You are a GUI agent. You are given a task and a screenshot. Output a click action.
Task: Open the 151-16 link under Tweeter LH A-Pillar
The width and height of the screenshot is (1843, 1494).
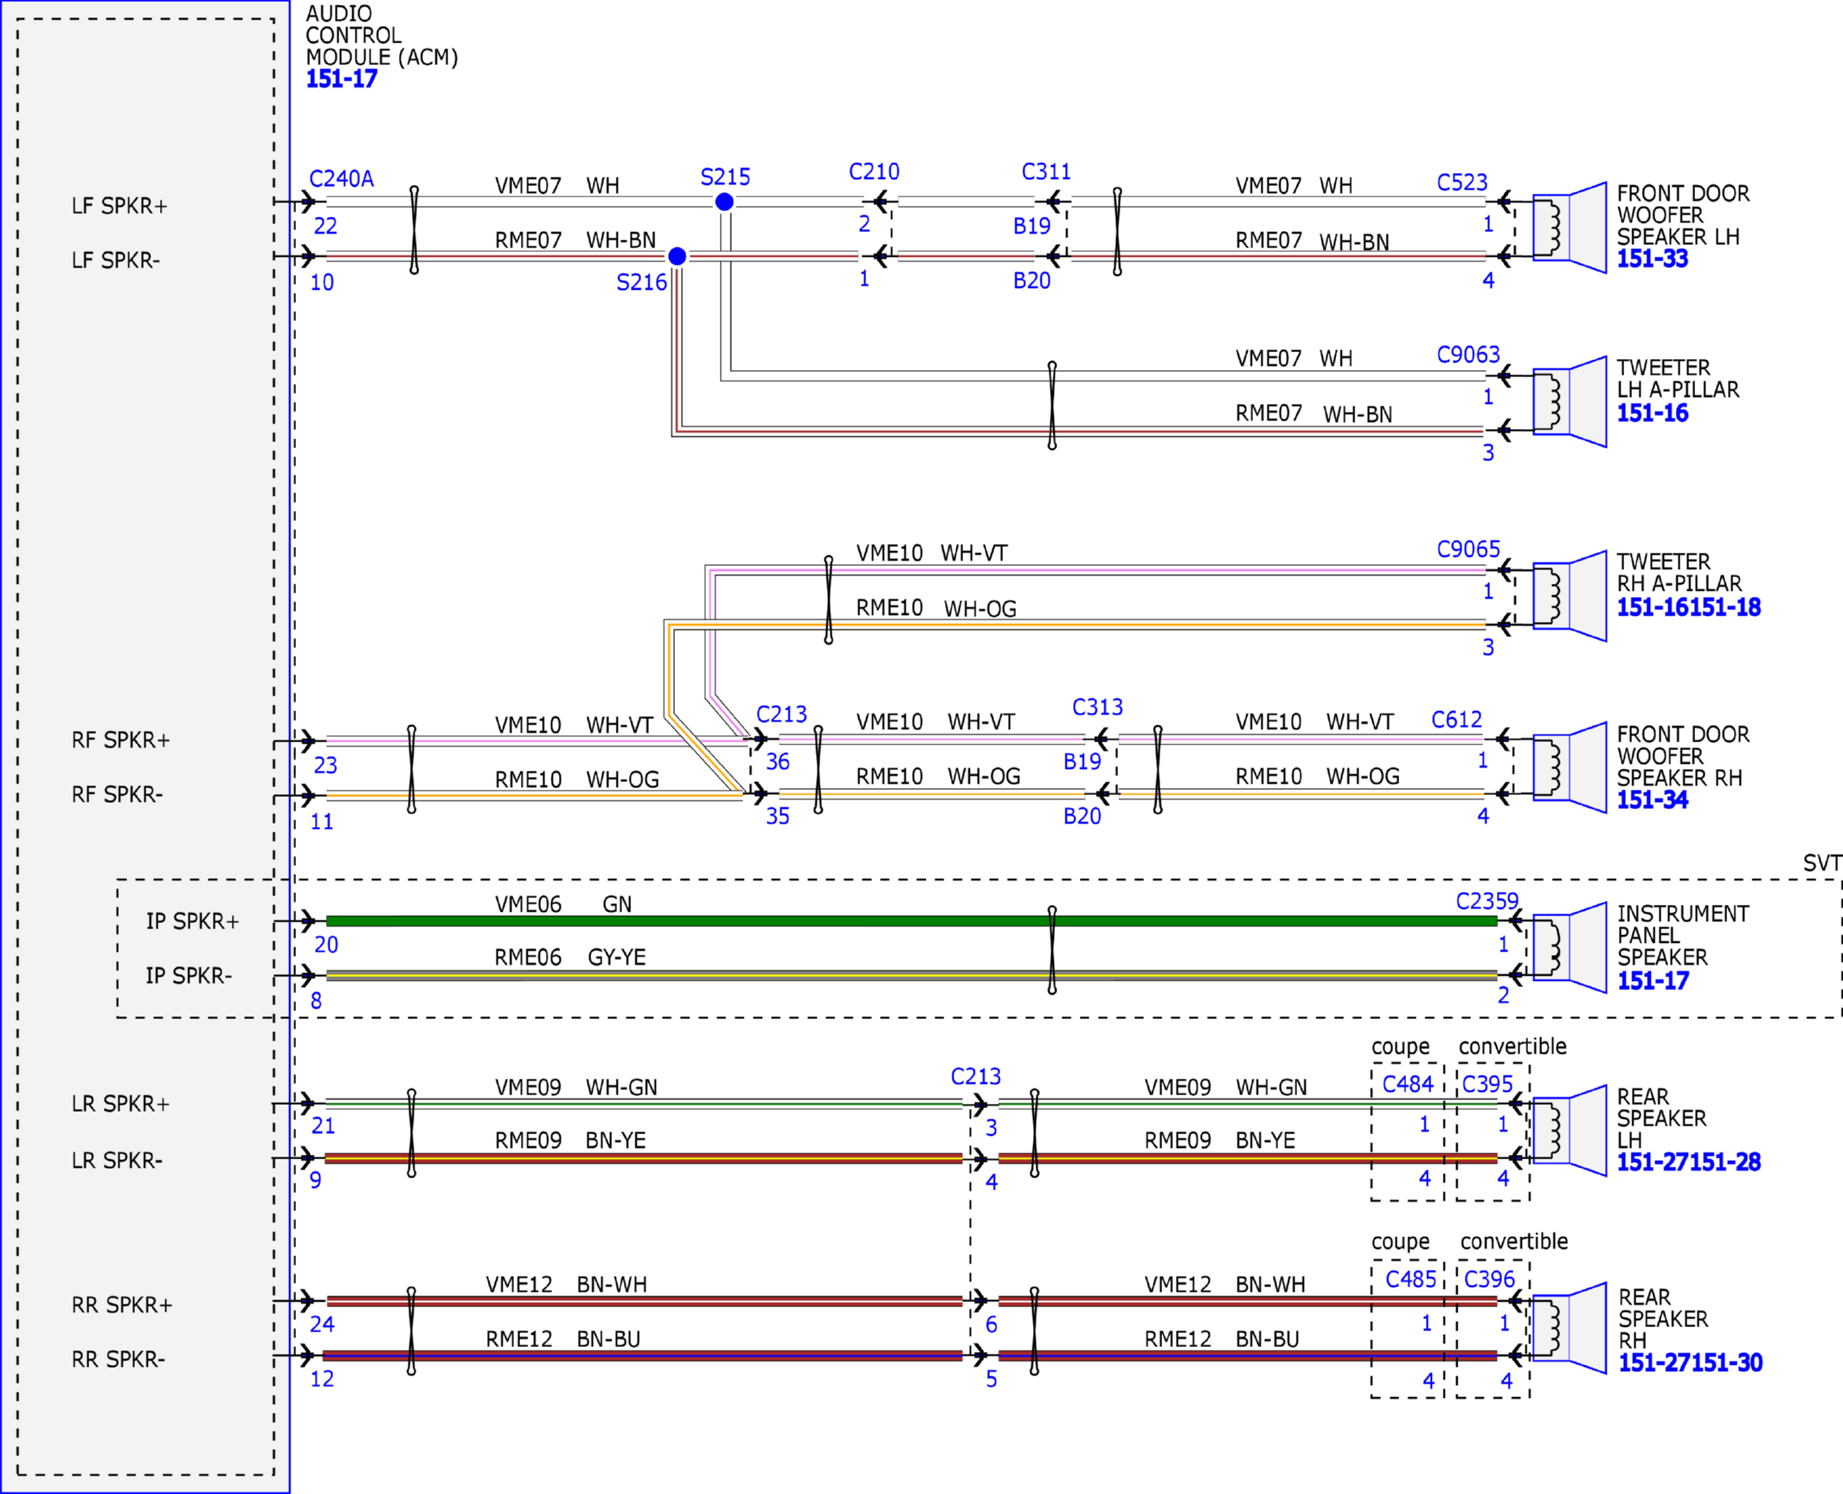pyautogui.click(x=1653, y=414)
